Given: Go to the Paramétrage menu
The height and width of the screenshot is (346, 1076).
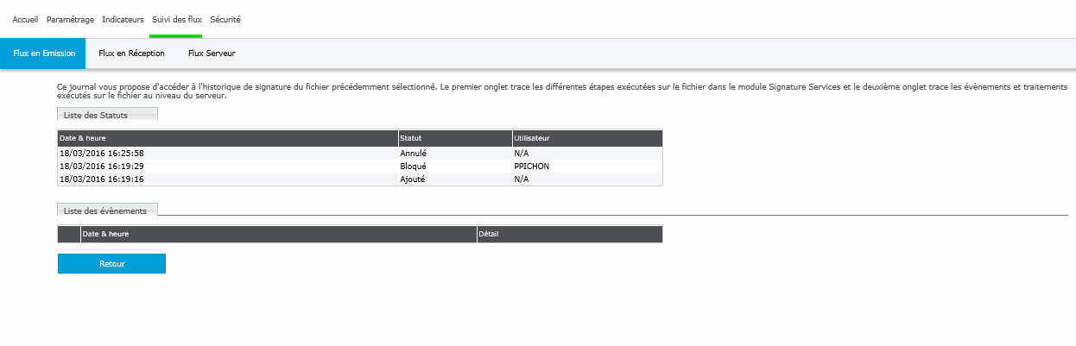Looking at the screenshot, I should pos(70,19).
